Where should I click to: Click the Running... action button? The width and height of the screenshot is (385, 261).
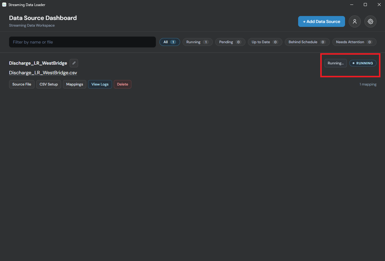click(x=336, y=63)
